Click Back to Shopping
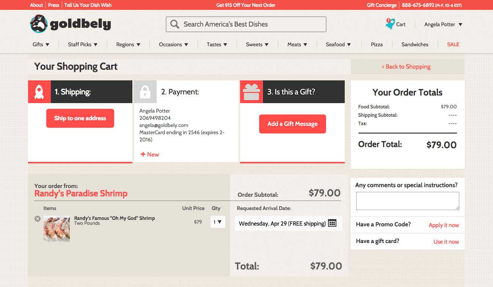 (x=408, y=66)
